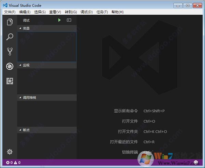Select the Debug view bug icon
The height and width of the screenshot is (168, 205).
click(10, 66)
